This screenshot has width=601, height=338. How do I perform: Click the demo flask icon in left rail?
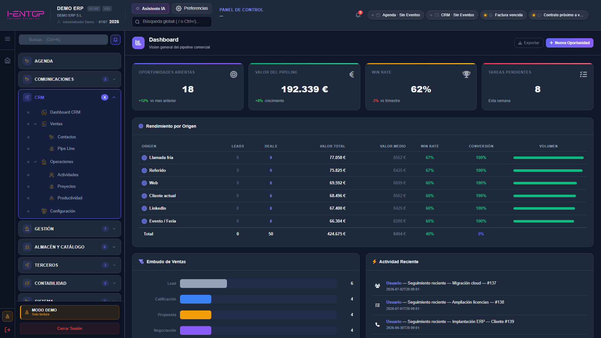tap(8, 316)
